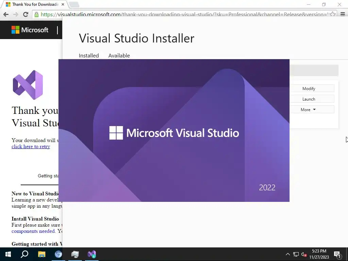Open the notification center icon
This screenshot has width=348, height=261.
337,254
